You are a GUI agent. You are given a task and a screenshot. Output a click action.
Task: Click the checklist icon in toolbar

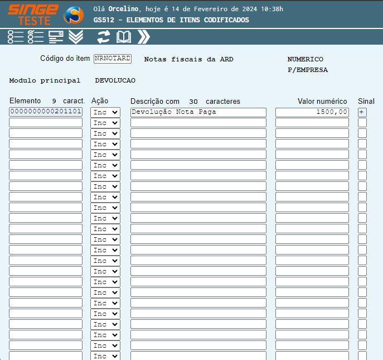click(35, 37)
